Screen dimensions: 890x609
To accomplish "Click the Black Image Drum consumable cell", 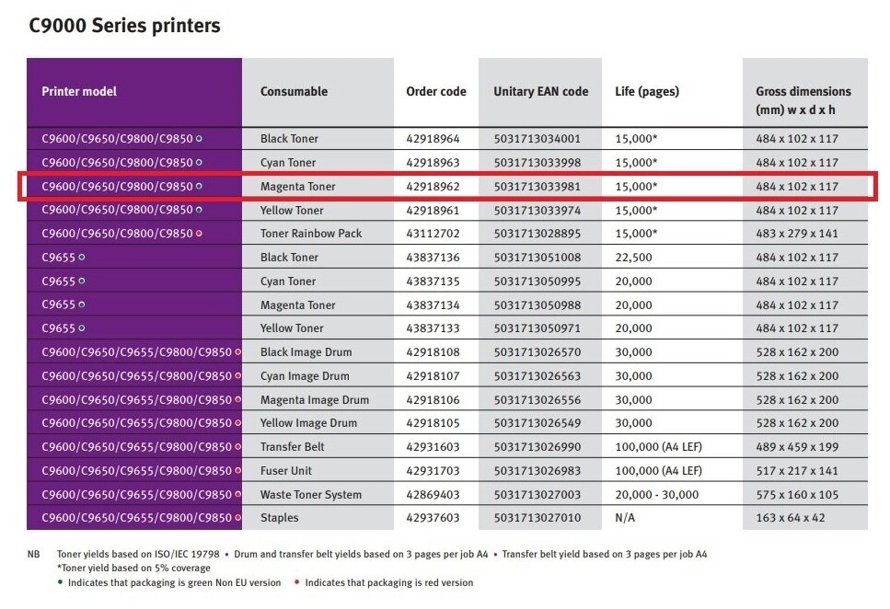I will (x=306, y=351).
